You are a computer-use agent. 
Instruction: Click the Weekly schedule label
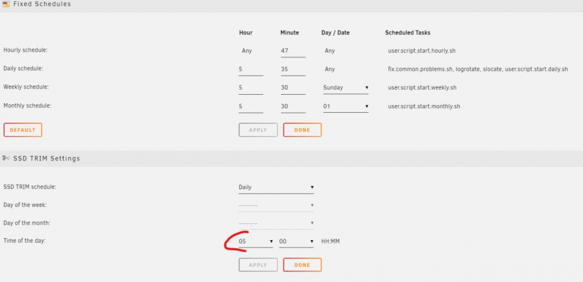click(26, 87)
